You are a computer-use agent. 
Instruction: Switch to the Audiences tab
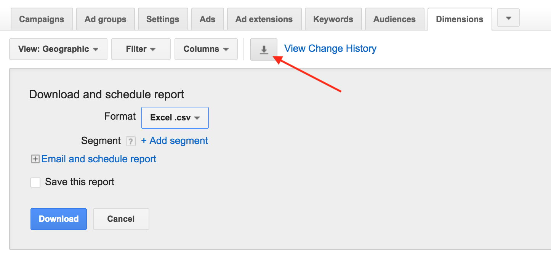click(394, 19)
